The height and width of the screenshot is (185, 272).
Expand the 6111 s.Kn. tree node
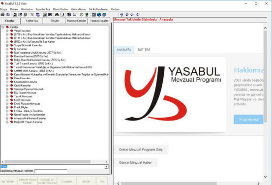[7, 38]
